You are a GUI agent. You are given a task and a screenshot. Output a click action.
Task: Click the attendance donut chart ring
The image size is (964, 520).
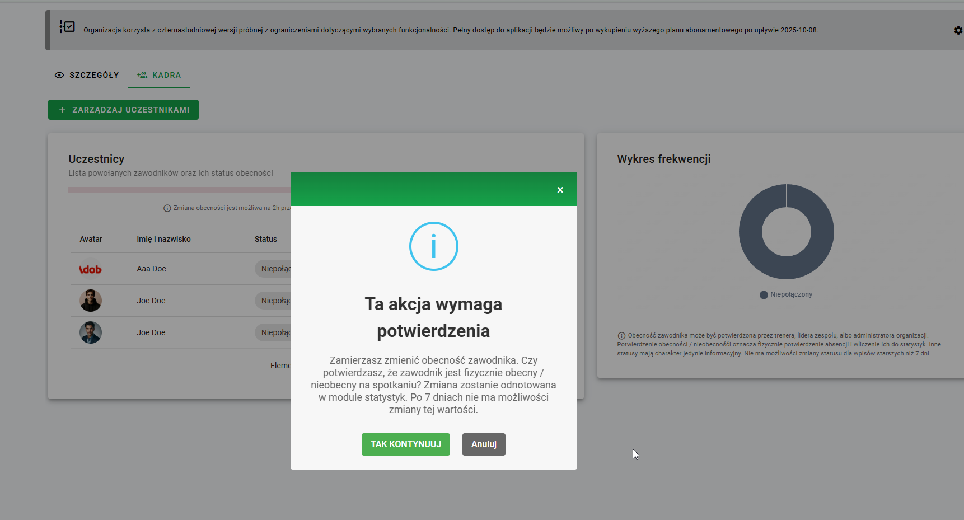click(750, 232)
